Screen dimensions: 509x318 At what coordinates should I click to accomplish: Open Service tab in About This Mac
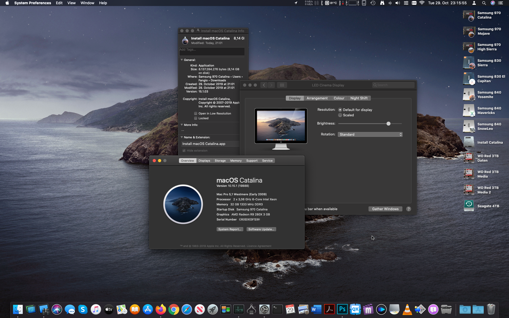(267, 161)
